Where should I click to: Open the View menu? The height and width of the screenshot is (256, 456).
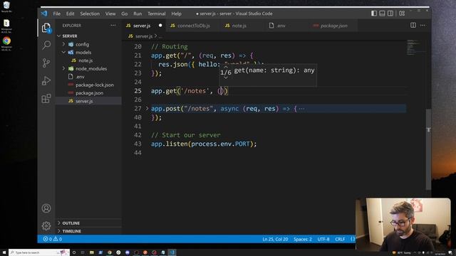[x=110, y=14]
